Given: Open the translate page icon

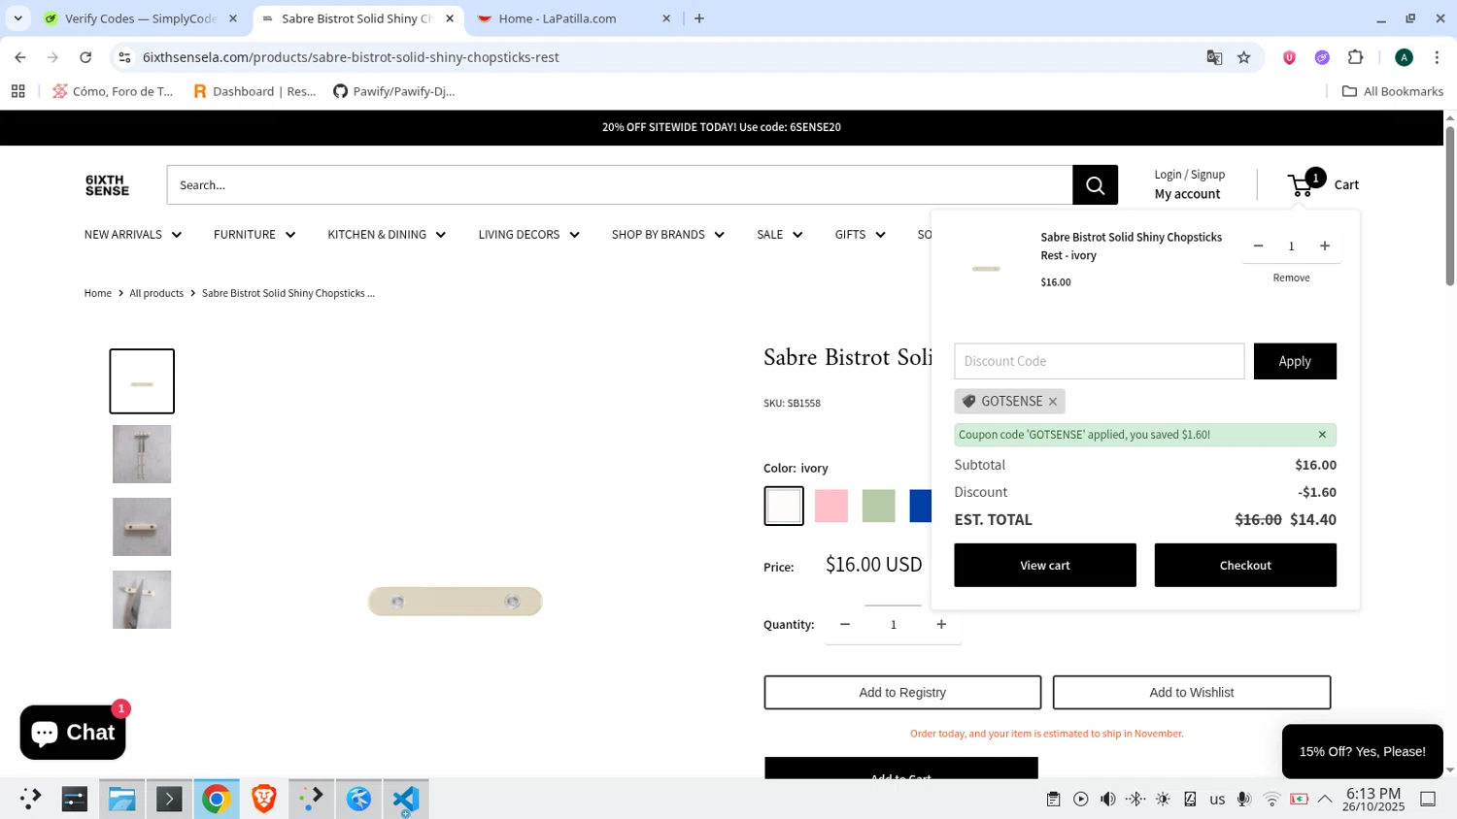Looking at the screenshot, I should [1214, 57].
